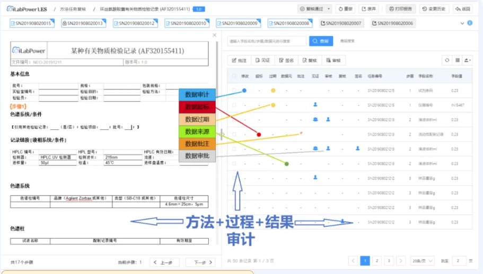Screen dimensions: 483x274
Task: Close the document preview panel with X
Action: [x=214, y=36]
